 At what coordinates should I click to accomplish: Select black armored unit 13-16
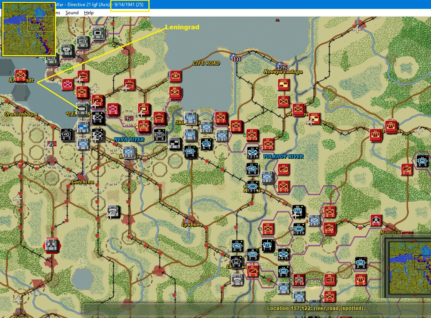click(x=299, y=229)
